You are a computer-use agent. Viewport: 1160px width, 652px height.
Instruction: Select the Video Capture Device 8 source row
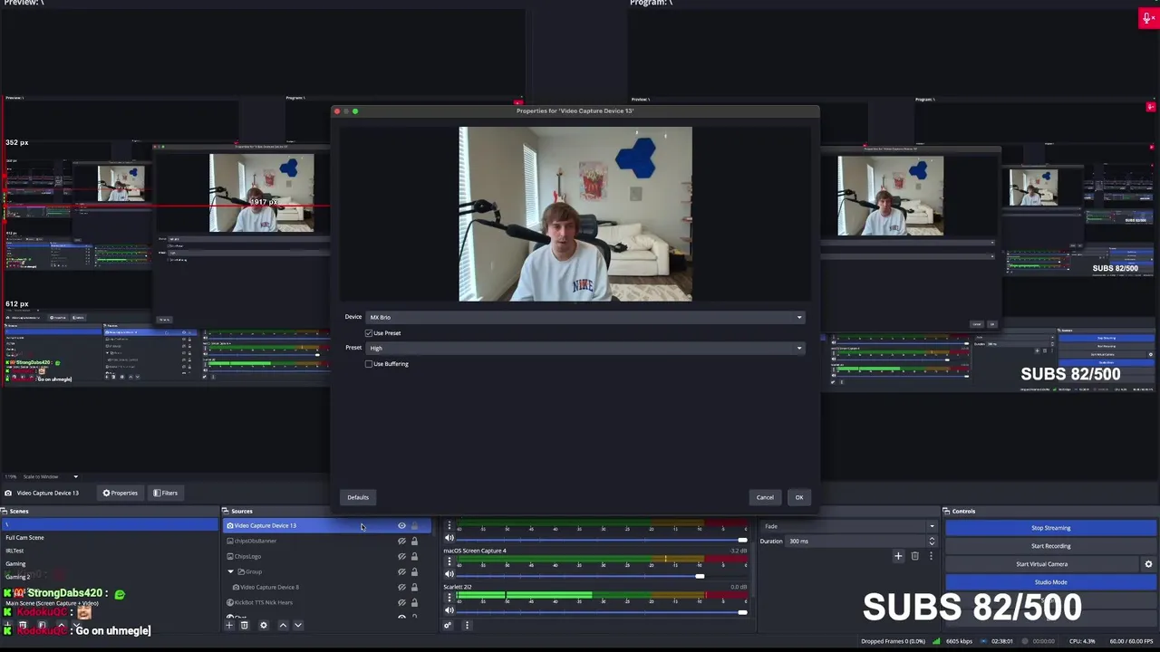pos(328,588)
